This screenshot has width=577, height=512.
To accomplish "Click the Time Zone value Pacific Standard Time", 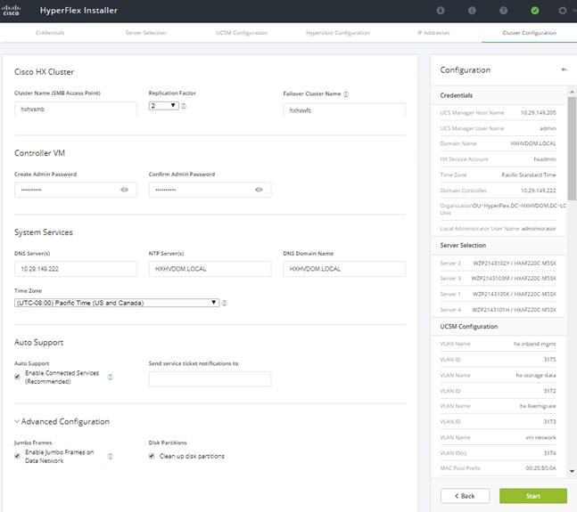I will point(529,175).
